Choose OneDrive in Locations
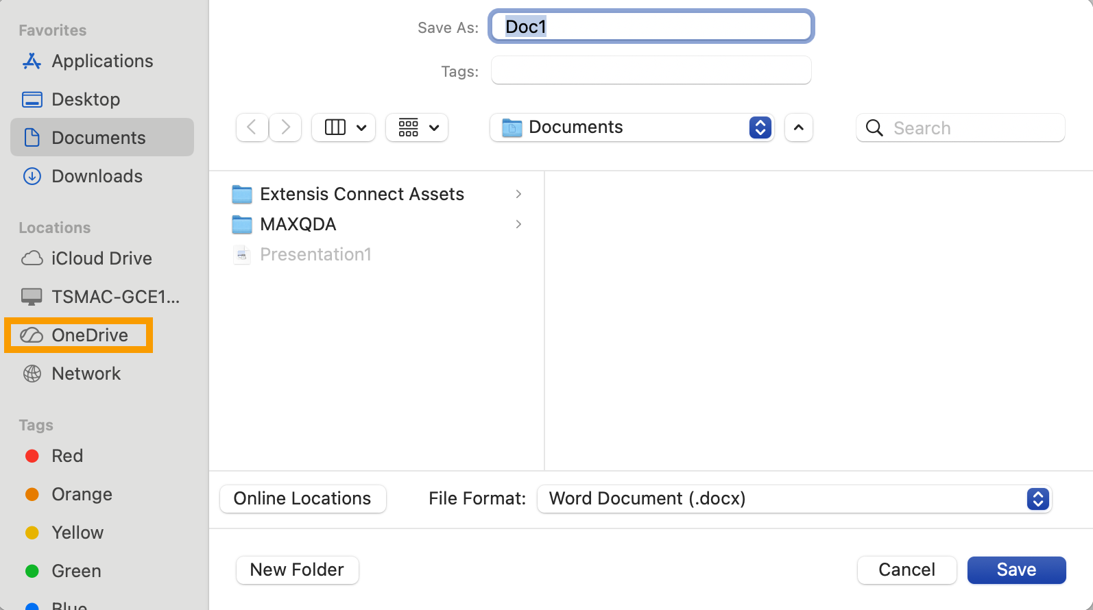This screenshot has height=610, width=1093. coord(90,335)
